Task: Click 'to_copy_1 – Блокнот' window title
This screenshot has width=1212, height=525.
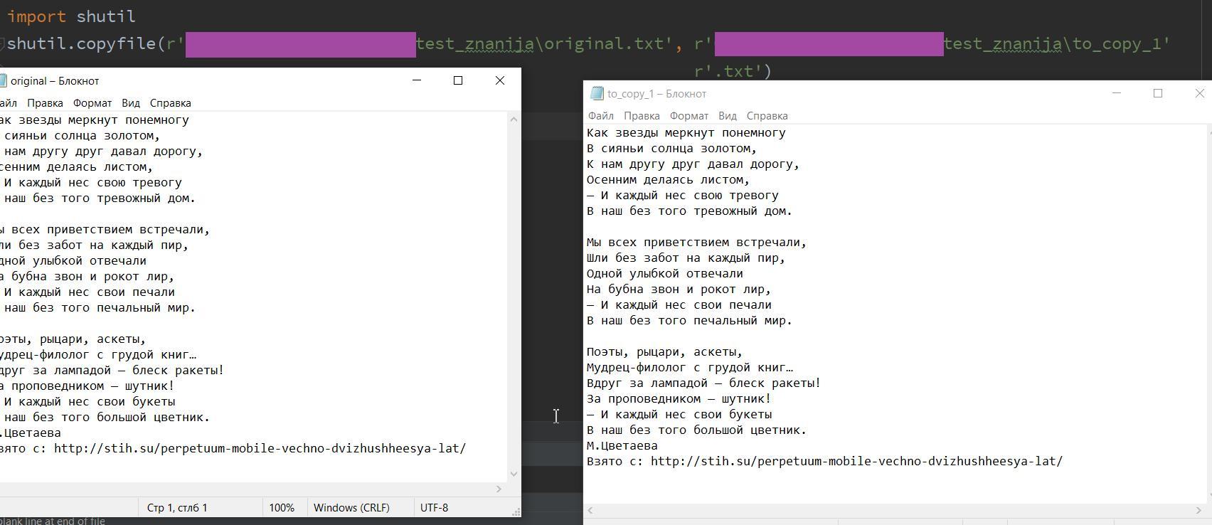Action: point(656,94)
